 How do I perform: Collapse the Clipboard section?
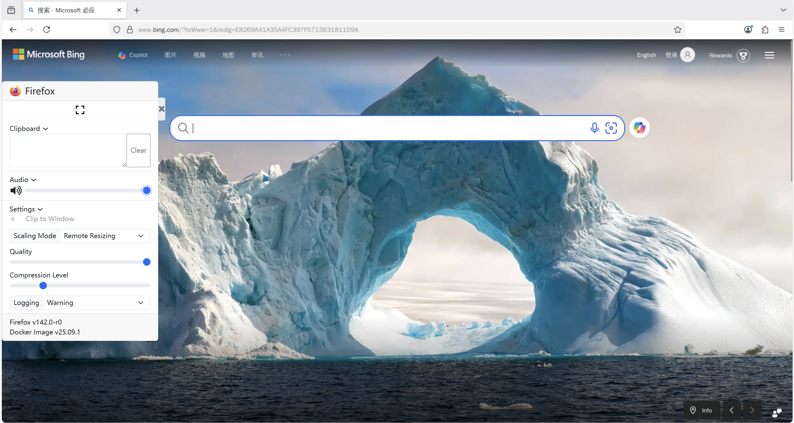[x=46, y=129]
